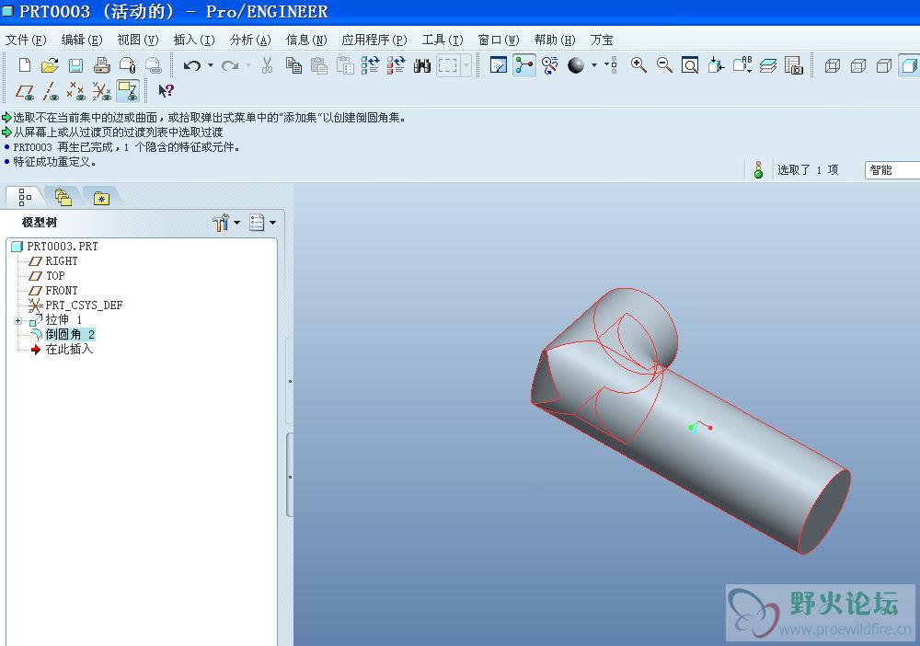The width and height of the screenshot is (920, 646).
Task: Copy the selection using the copy icon
Action: point(293,65)
